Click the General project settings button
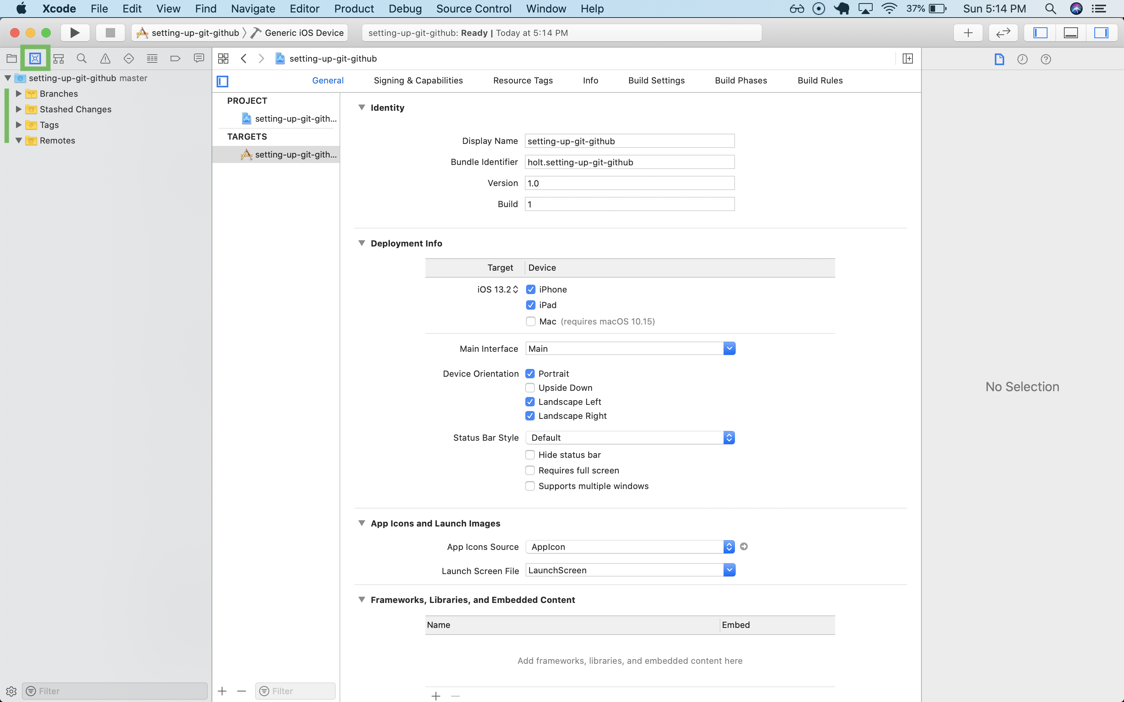Image resolution: width=1124 pixels, height=702 pixels. [328, 80]
